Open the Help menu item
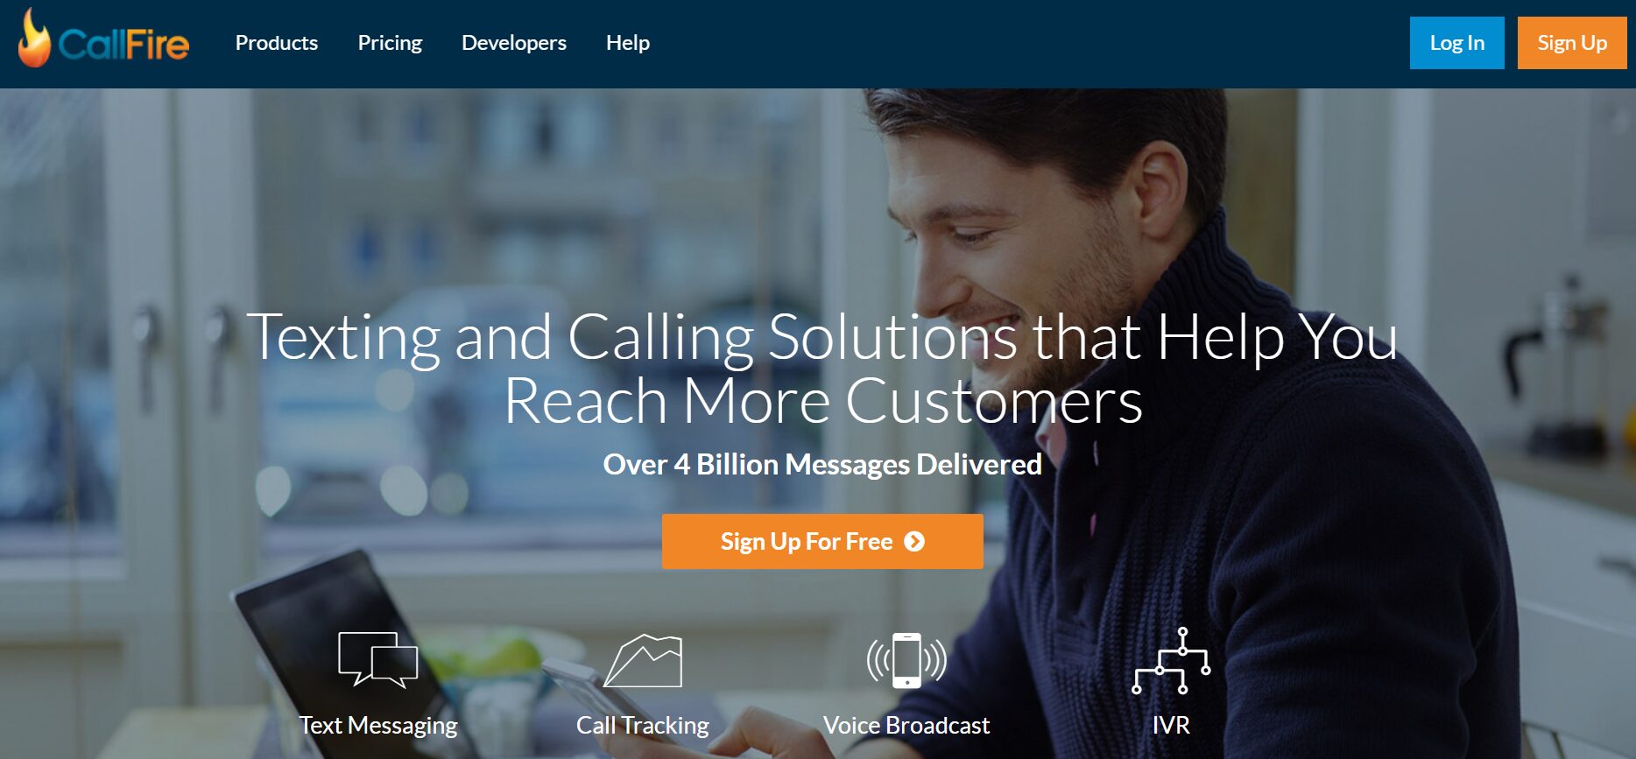 pyautogui.click(x=628, y=43)
